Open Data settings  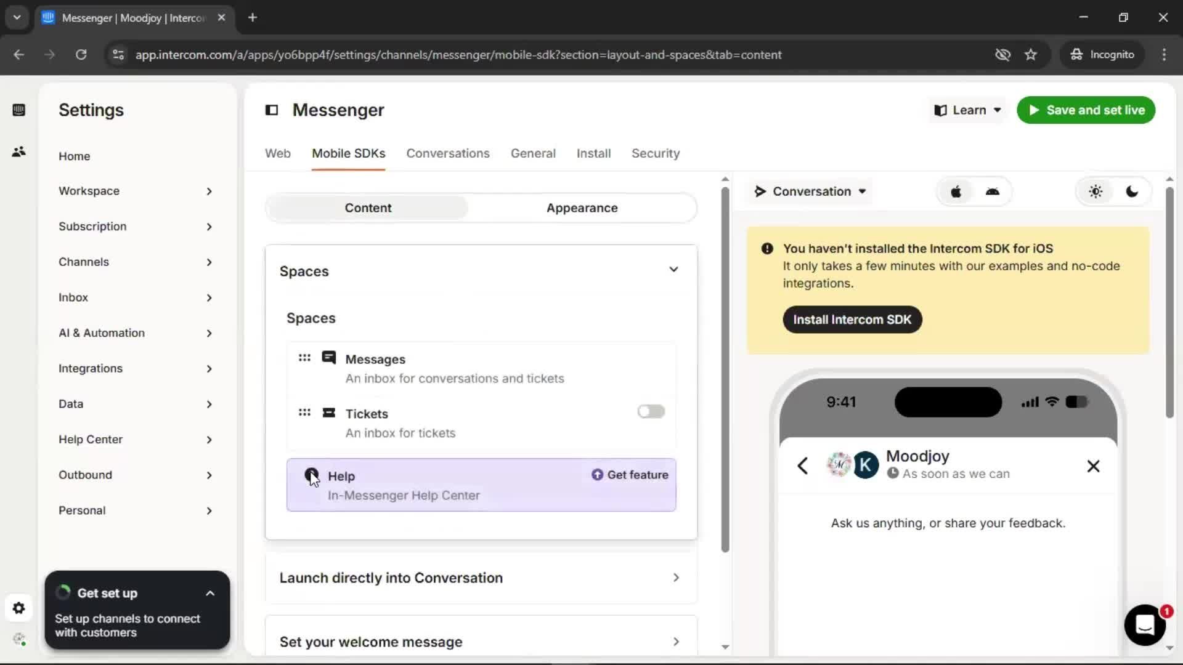pyautogui.click(x=136, y=404)
